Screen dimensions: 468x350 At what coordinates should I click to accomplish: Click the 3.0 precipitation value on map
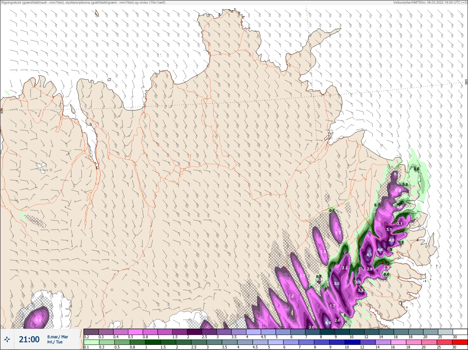tap(311, 327)
